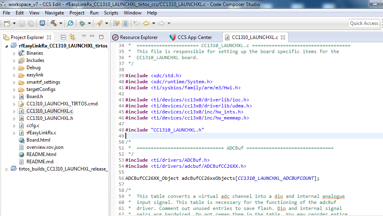Click line number 49 in editor gutter

tap(121, 136)
